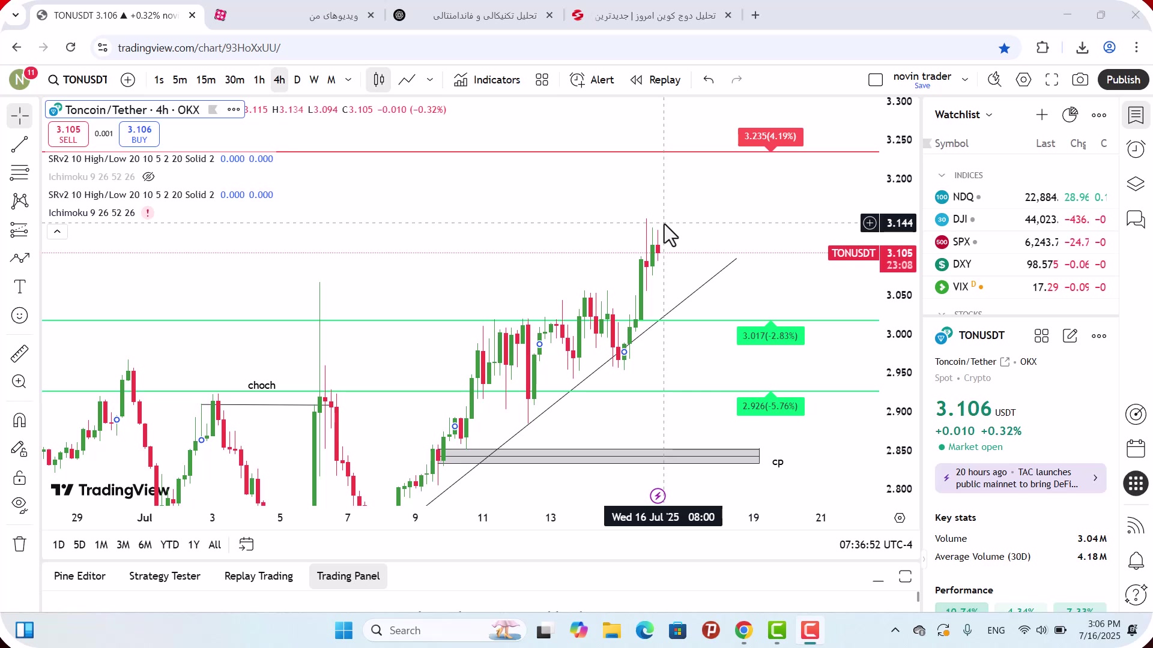
Task: Open the Chats panel icon
Action: (1136, 219)
